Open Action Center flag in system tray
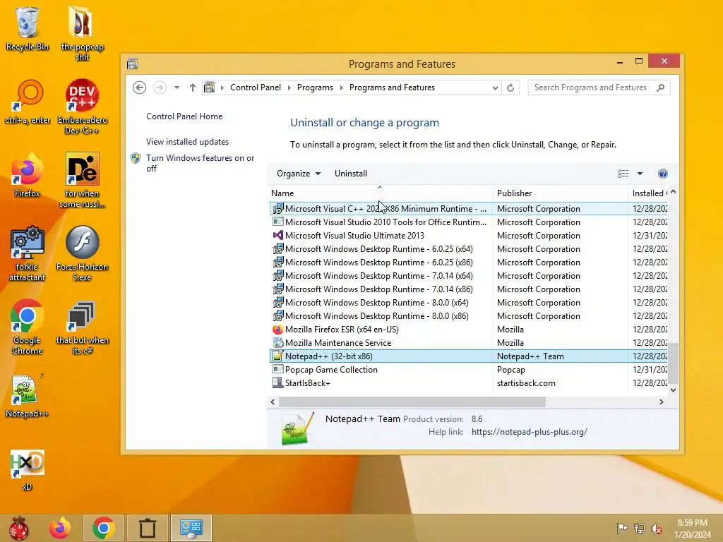 point(622,528)
